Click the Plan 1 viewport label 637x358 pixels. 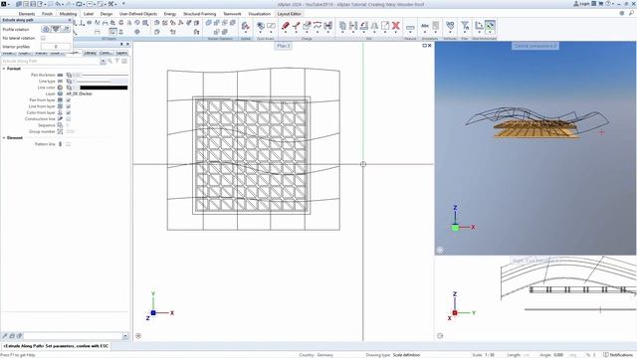coord(283,46)
